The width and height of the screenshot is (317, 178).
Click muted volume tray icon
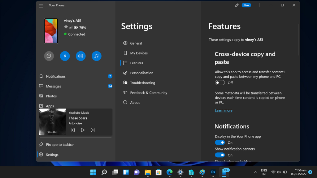[x=279, y=172]
